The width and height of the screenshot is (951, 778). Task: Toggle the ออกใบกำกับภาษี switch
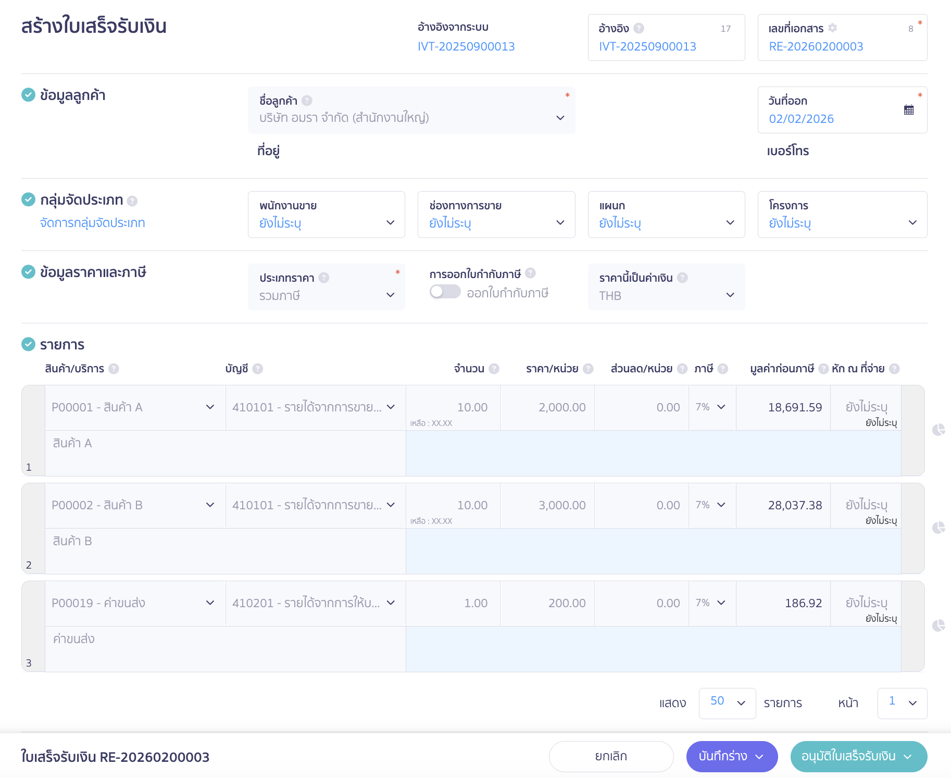point(445,292)
